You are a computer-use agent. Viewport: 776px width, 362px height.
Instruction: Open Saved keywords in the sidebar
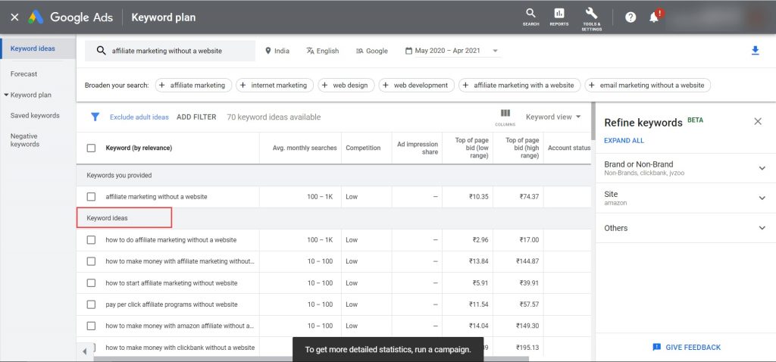coord(35,116)
